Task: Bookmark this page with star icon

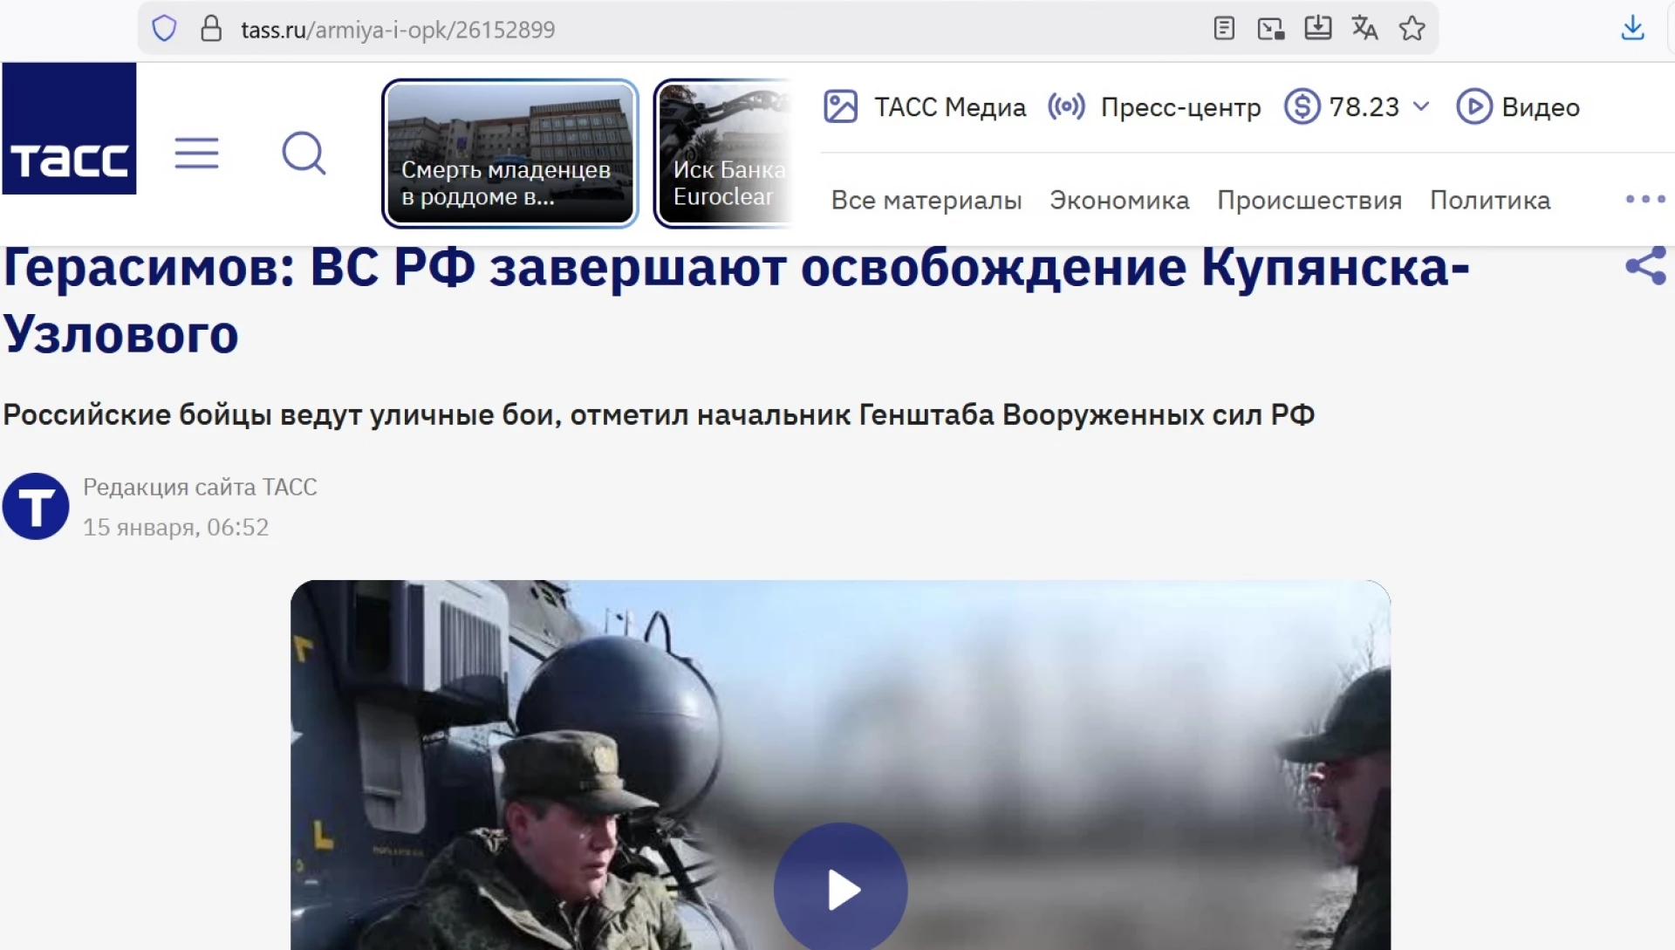Action: (1412, 29)
